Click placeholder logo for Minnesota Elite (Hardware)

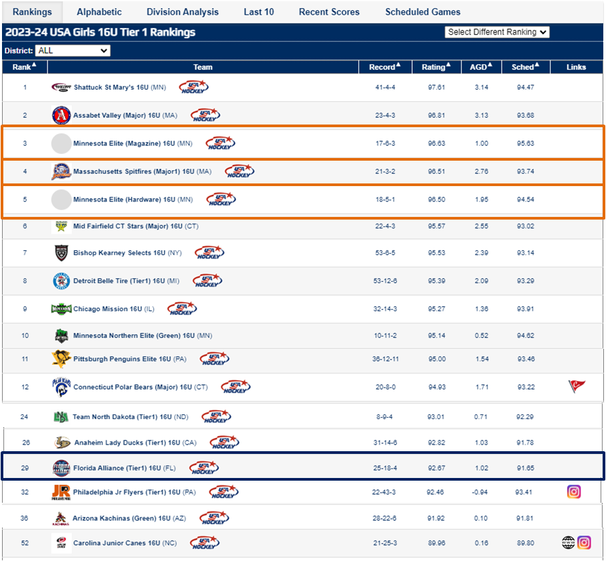[x=61, y=199]
